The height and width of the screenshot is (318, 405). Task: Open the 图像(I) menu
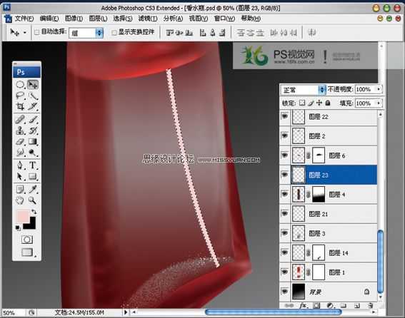tap(74, 19)
